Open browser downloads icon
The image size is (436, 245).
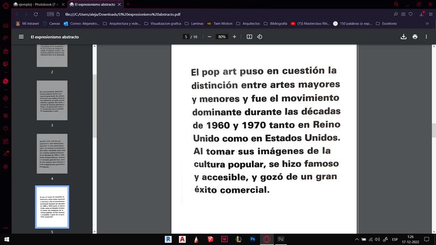point(422,14)
